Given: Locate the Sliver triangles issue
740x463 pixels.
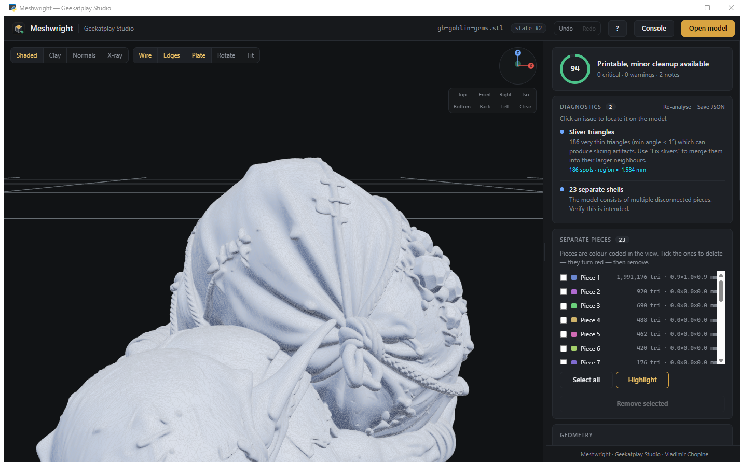Looking at the screenshot, I should pos(642,150).
